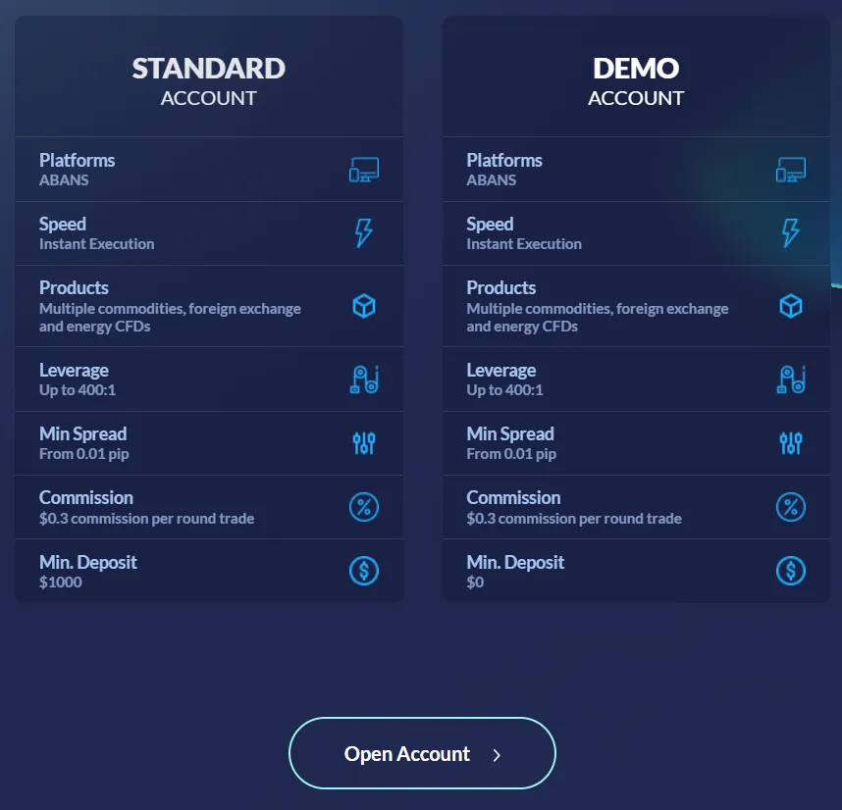Click the Min Spread sliders icon in Standard account

364,443
